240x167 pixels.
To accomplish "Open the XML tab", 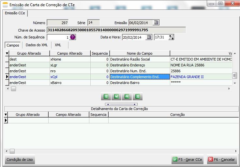I will pos(58,45).
